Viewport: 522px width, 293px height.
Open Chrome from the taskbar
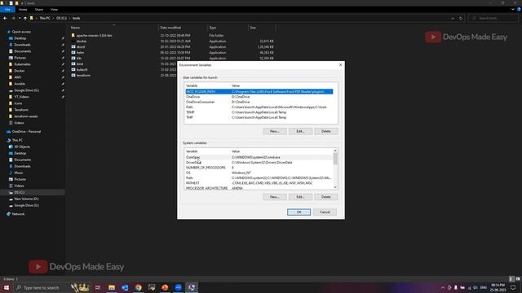point(138,287)
